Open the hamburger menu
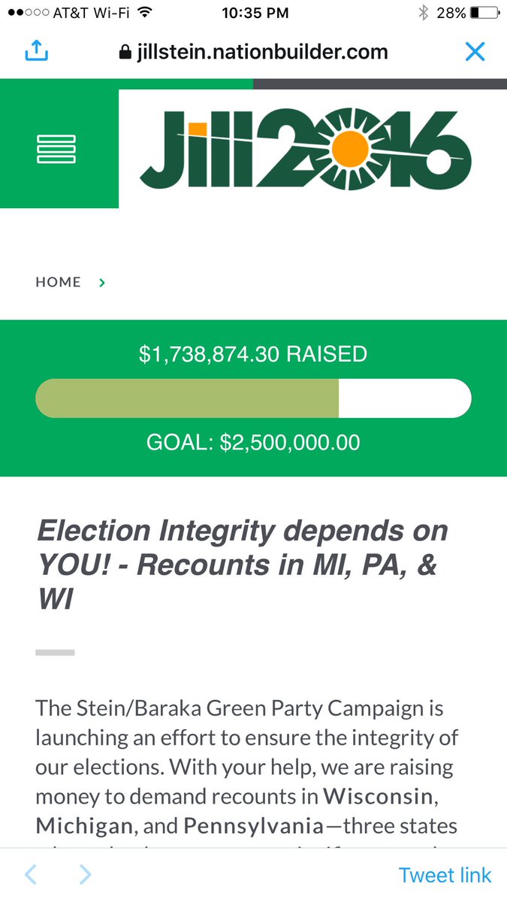 (57, 149)
